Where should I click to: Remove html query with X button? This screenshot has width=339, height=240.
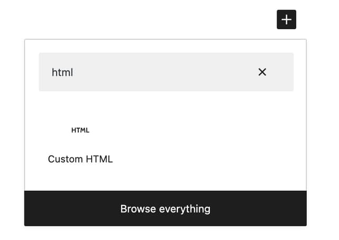point(262,72)
